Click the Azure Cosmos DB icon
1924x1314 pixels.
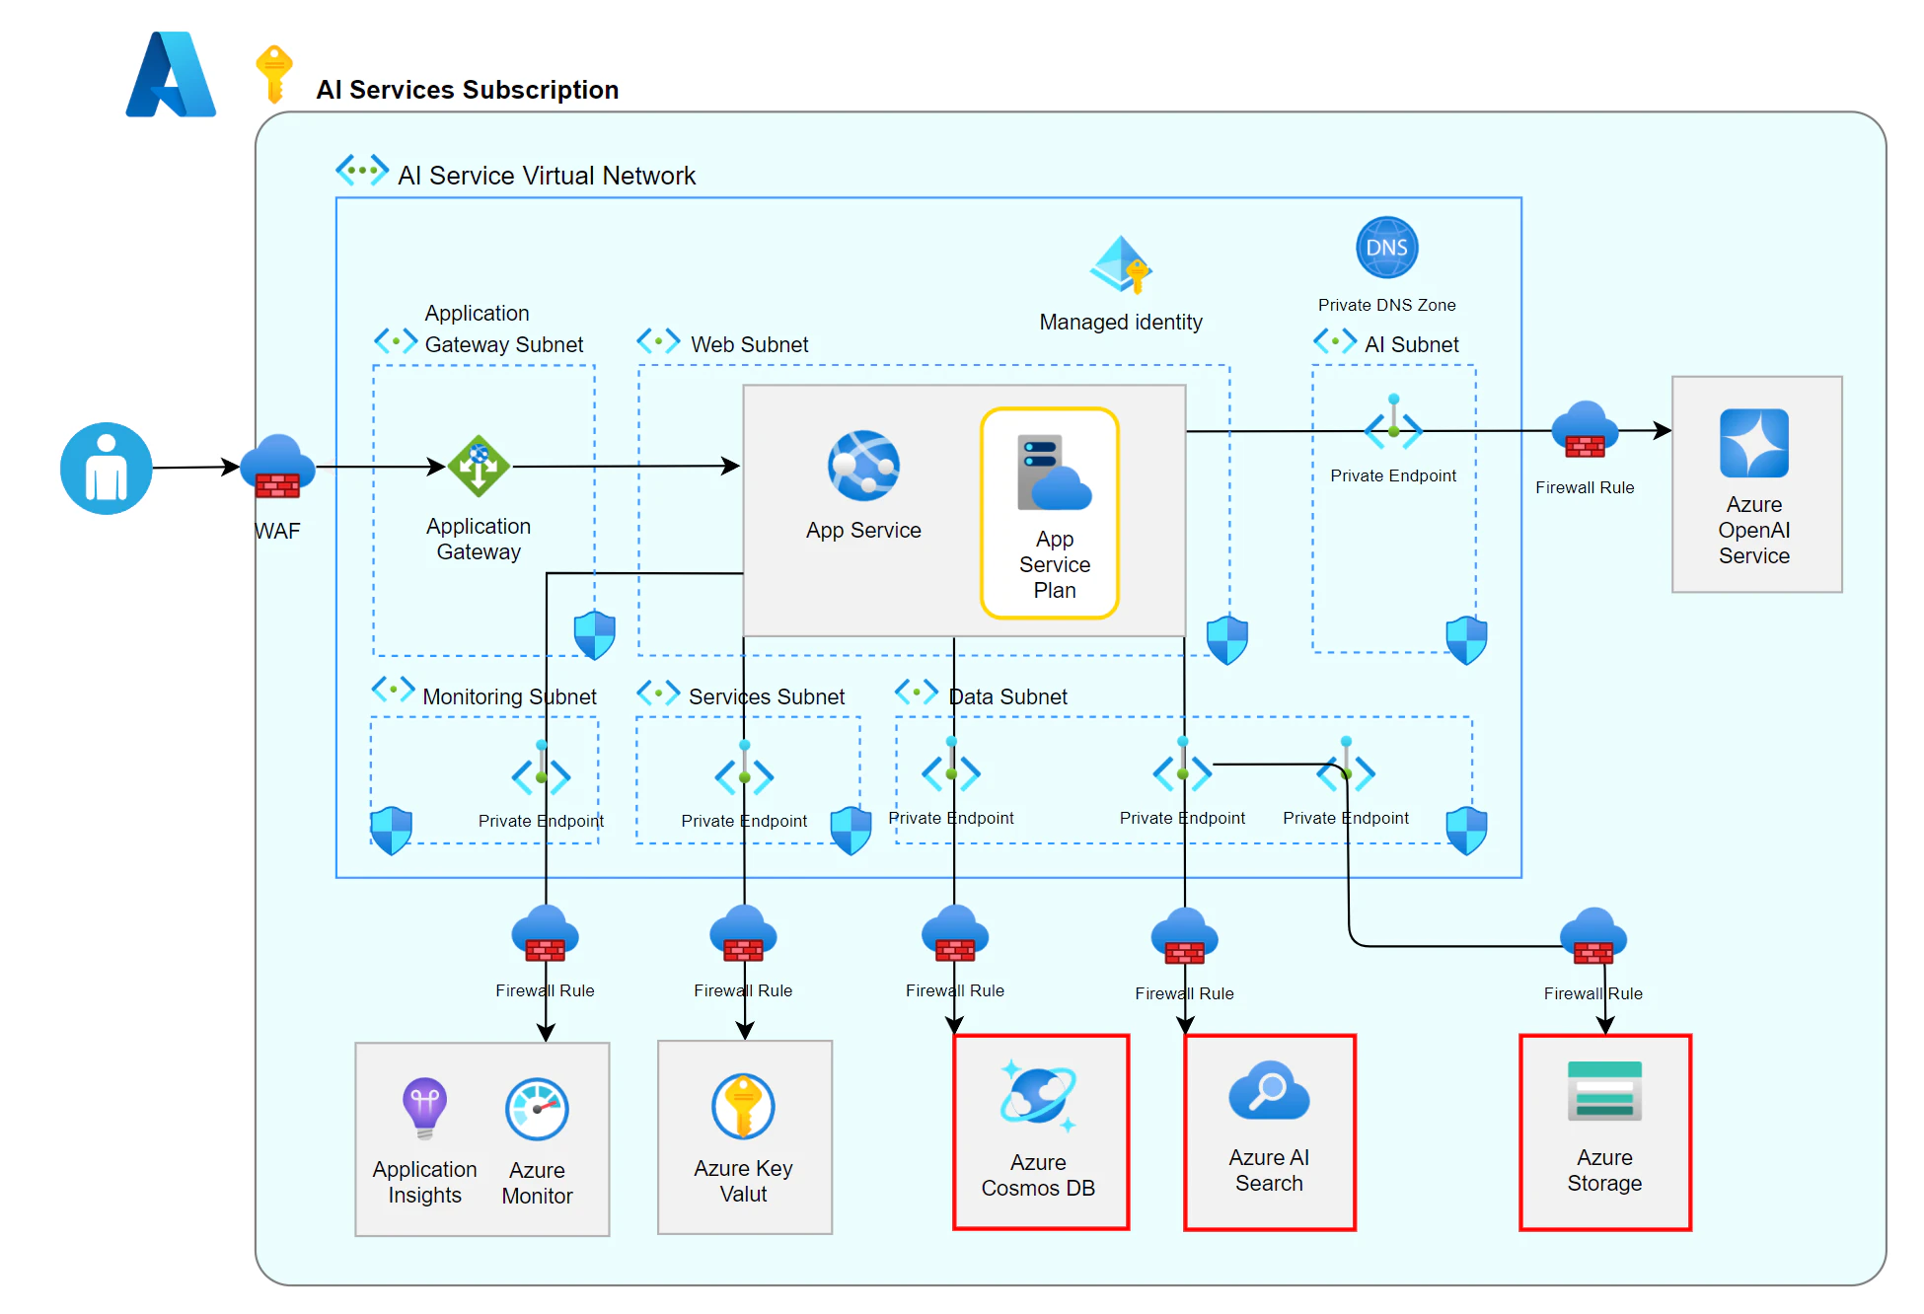tap(1038, 1096)
